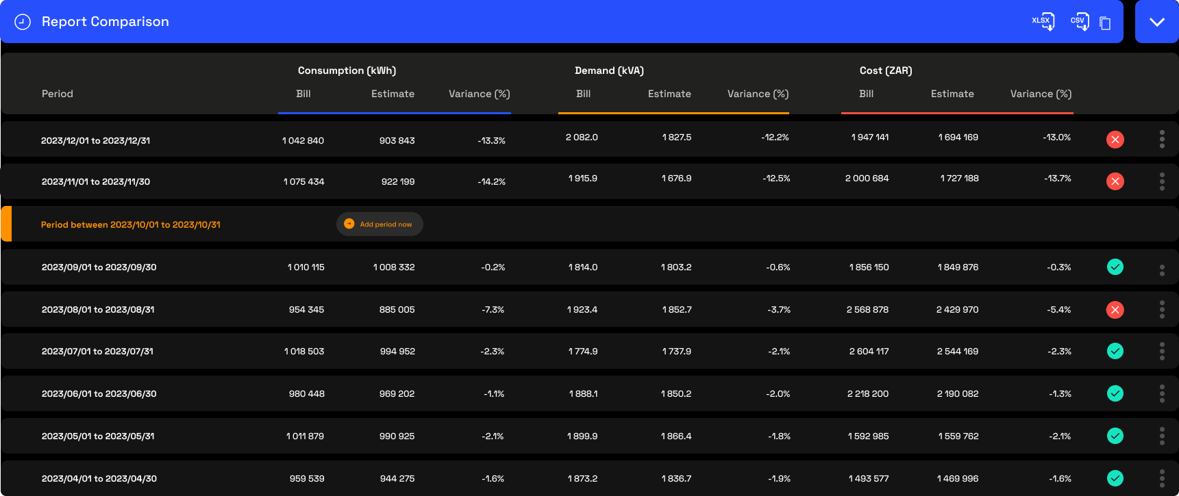1179x496 pixels.
Task: Click green pass status icon for May 2023
Action: point(1115,436)
